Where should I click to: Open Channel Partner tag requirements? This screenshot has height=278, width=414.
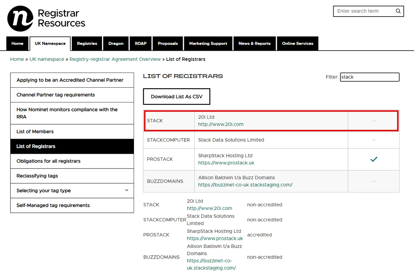pos(72,95)
